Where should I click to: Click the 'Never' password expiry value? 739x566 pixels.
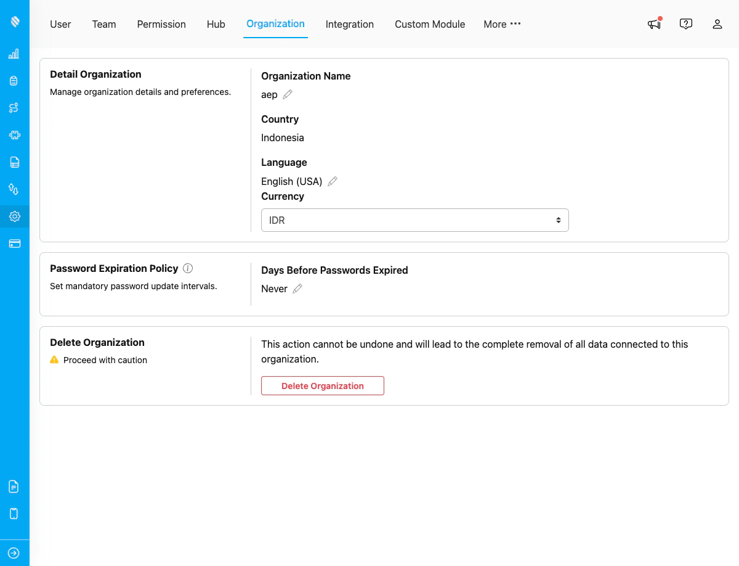tap(274, 289)
